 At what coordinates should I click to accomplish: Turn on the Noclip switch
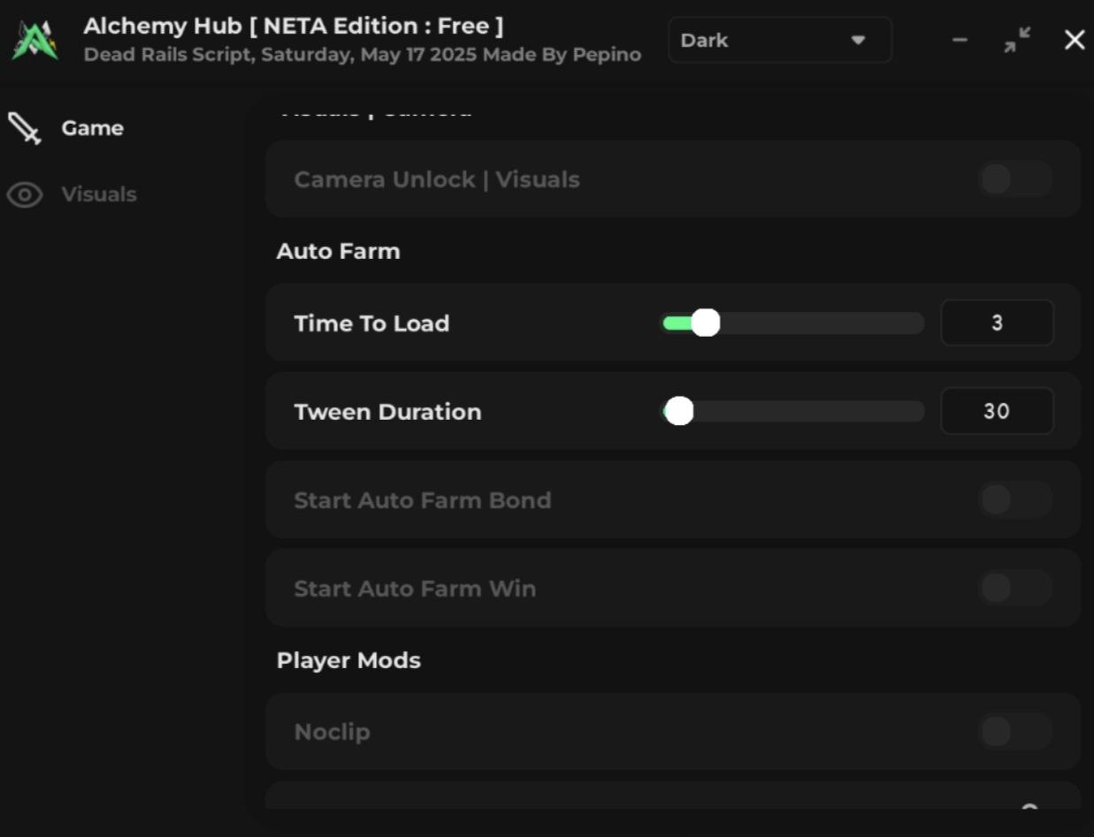pyautogui.click(x=1014, y=732)
